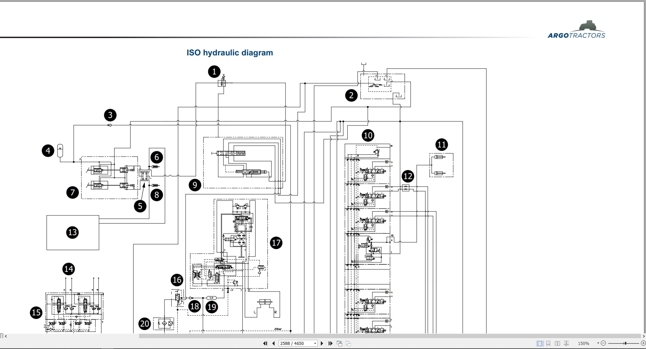
Task: Click the horizontal scrollbar thumb
Action: point(389,336)
